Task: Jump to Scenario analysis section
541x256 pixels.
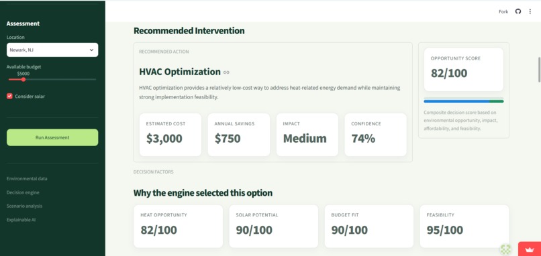Action: point(24,206)
